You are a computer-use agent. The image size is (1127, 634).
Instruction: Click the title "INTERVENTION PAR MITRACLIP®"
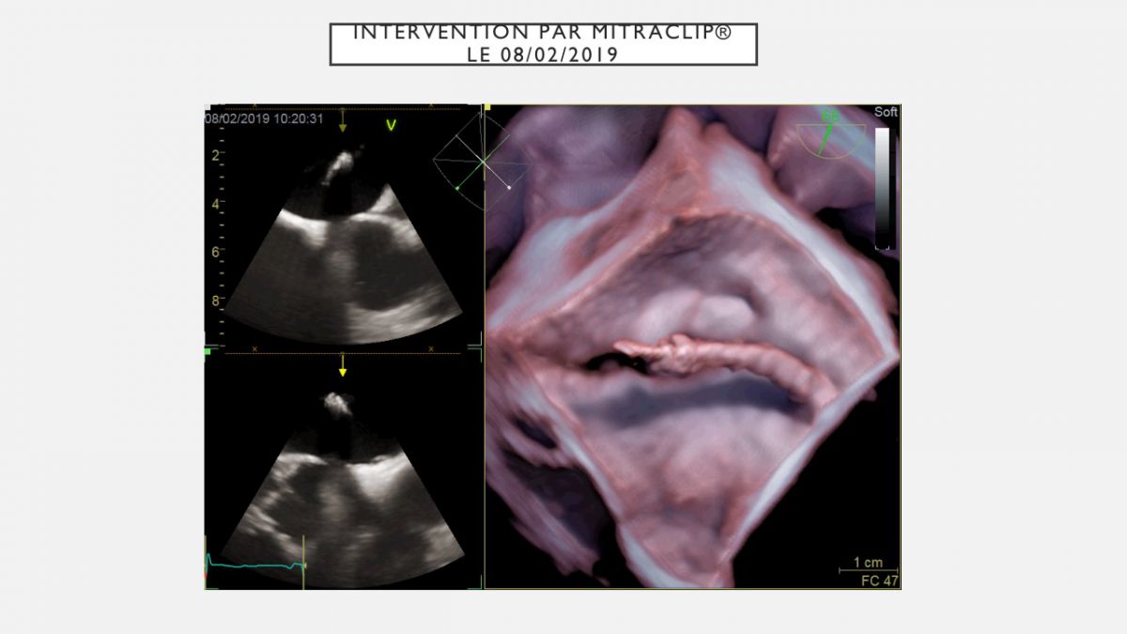543,34
